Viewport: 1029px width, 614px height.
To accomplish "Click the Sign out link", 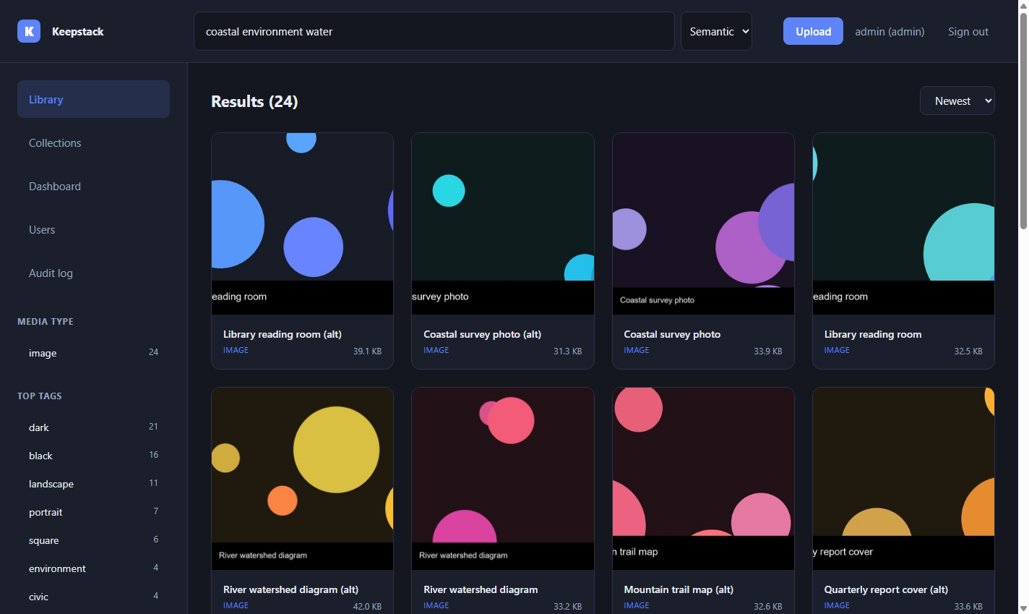I will point(968,31).
